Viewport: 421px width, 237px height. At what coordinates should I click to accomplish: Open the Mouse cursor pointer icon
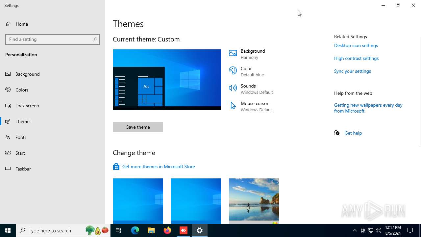233,106
